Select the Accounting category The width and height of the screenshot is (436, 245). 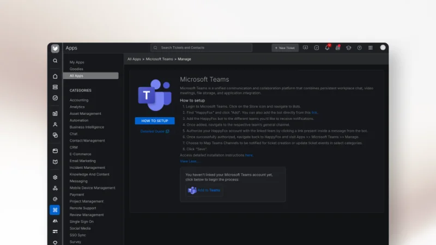point(79,100)
